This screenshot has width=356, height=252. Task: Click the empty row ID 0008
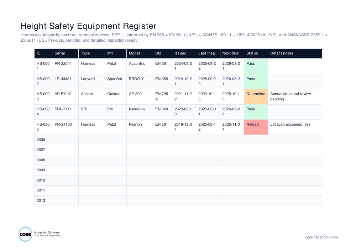point(43,160)
